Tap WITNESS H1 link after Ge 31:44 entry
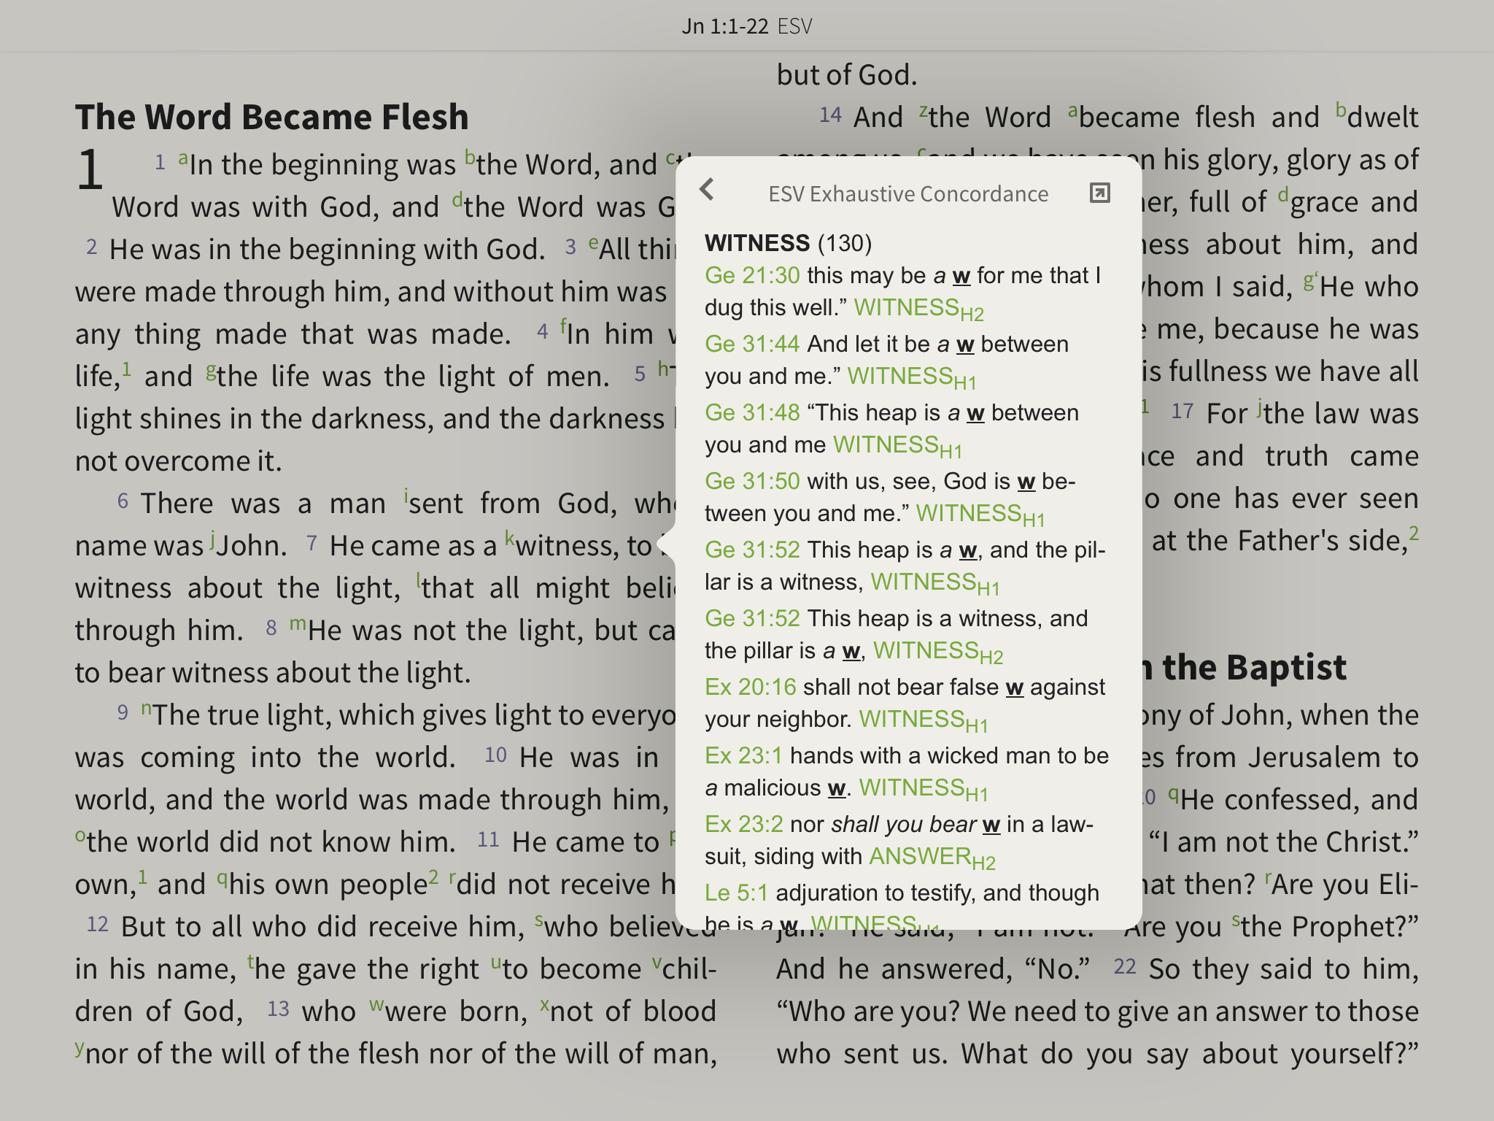This screenshot has width=1494, height=1121. [x=911, y=377]
